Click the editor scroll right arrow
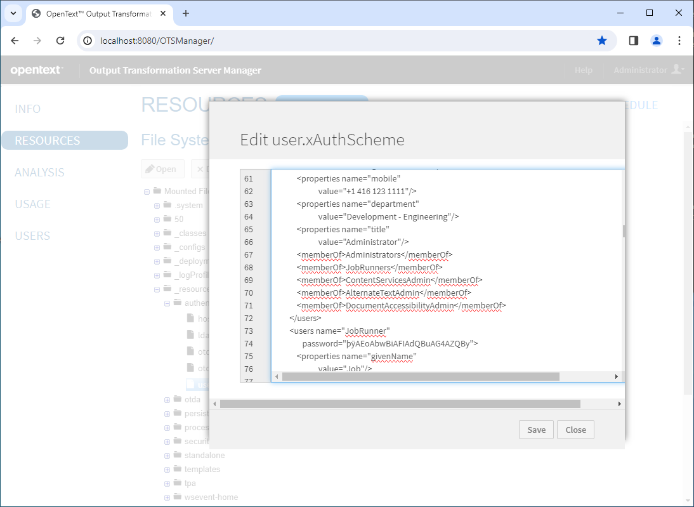The width and height of the screenshot is (694, 507). 616,376
